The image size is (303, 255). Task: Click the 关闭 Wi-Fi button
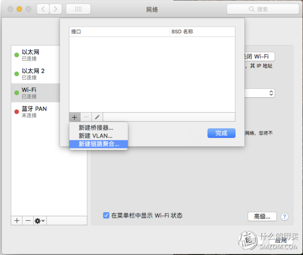pyautogui.click(x=259, y=57)
